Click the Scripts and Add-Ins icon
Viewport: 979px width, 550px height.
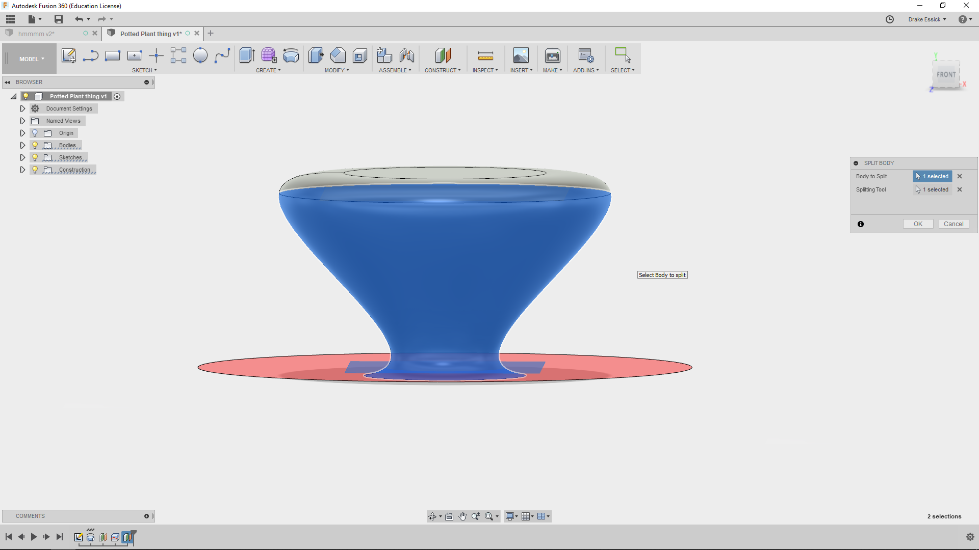pyautogui.click(x=586, y=56)
